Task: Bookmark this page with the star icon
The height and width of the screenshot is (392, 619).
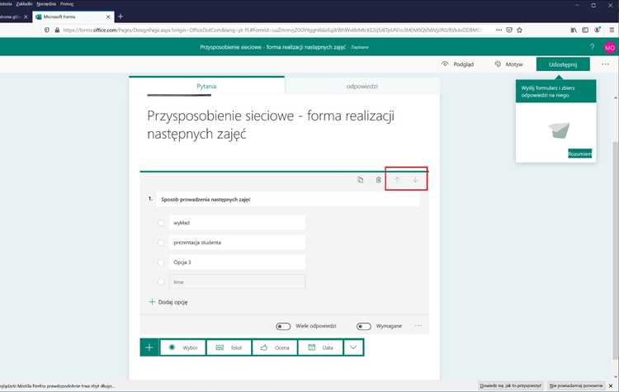Action: tap(519, 30)
